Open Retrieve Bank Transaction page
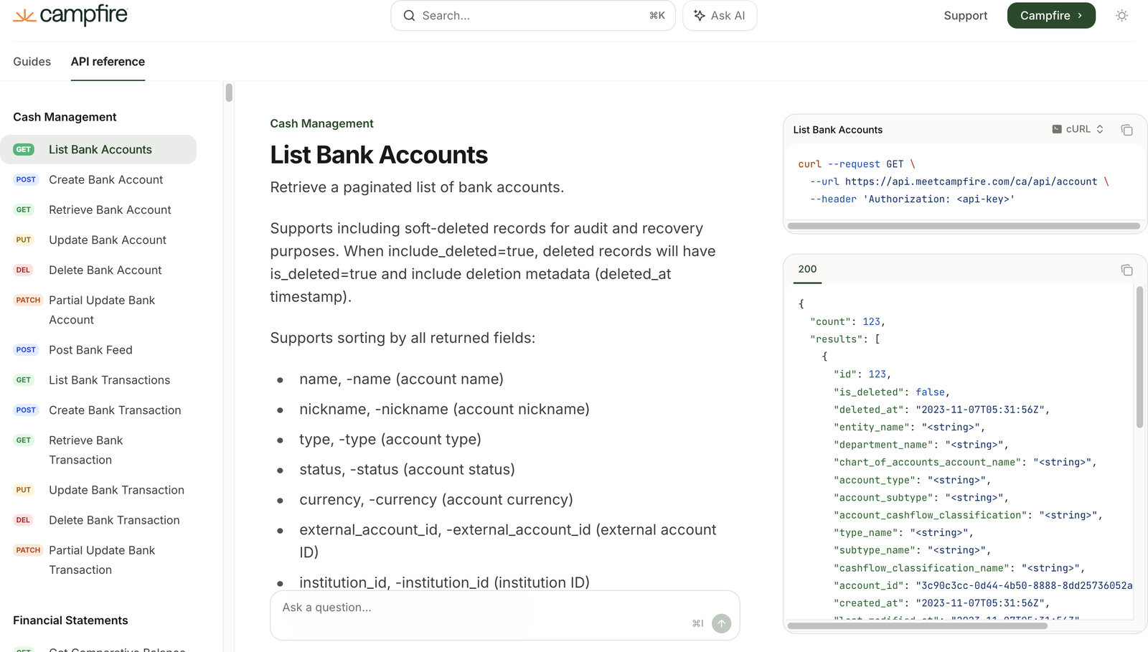Screen dimensions: 1148x652 pos(98,450)
